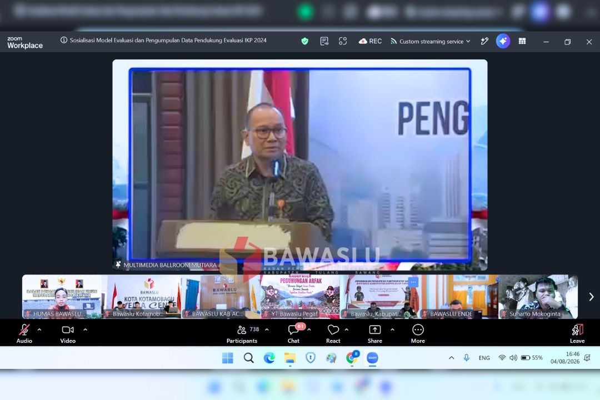Open the live transcript icon in the header
Viewport: 600px width, 400px height.
[x=324, y=41]
